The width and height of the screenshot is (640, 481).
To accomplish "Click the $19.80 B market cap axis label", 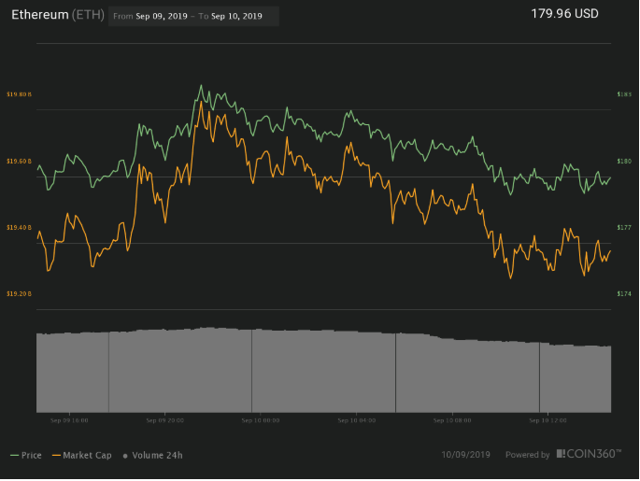I will 19,94.
